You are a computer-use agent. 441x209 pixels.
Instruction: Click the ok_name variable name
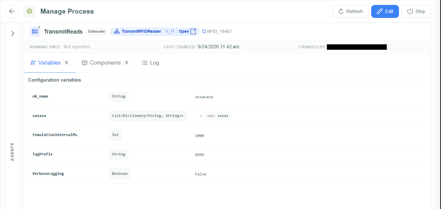[40, 96]
